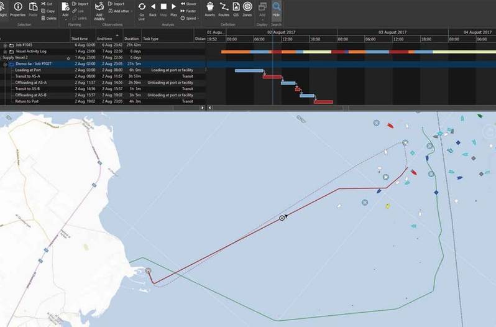
Task: Open Routes definition
Action: pos(224,9)
